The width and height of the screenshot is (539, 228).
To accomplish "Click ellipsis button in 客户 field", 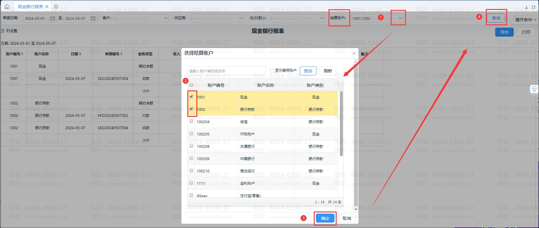I will (x=166, y=18).
